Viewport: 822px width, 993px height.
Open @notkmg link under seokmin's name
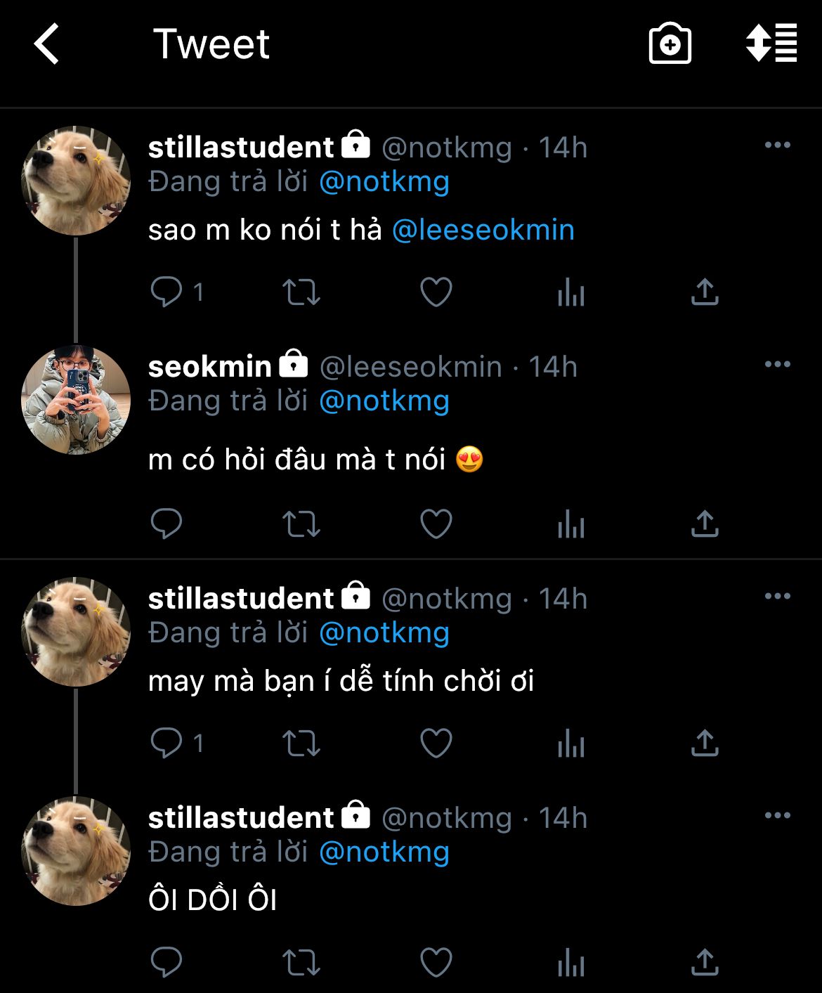tap(384, 401)
